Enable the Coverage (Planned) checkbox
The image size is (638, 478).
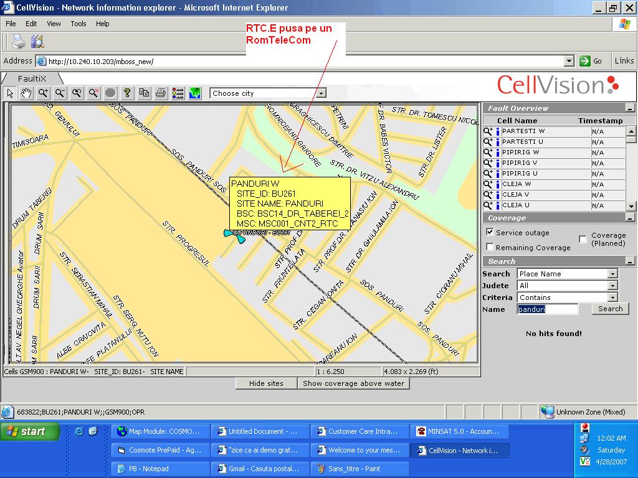(583, 239)
